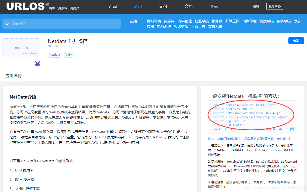307x192 pixels.
Task: Open the 定价 menu item
Action: pyautogui.click(x=163, y=7)
